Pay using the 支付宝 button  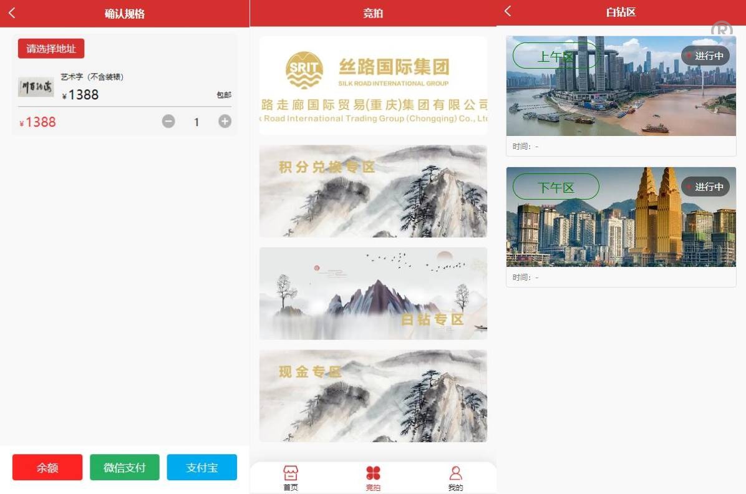pyautogui.click(x=201, y=467)
